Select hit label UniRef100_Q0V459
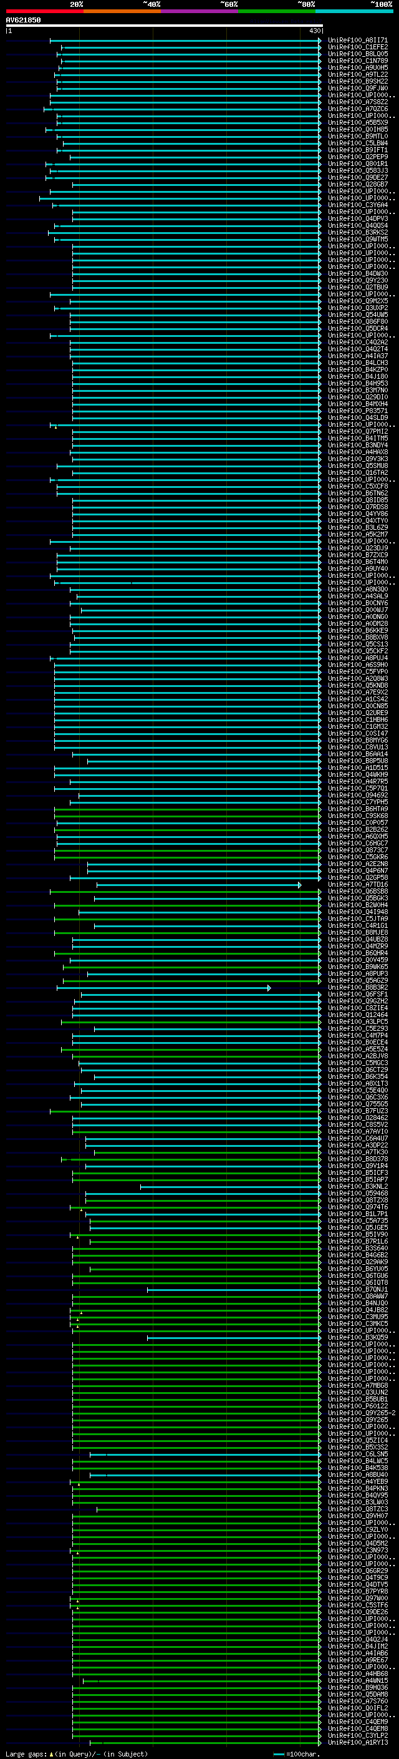399x1759 pixels. (357, 961)
